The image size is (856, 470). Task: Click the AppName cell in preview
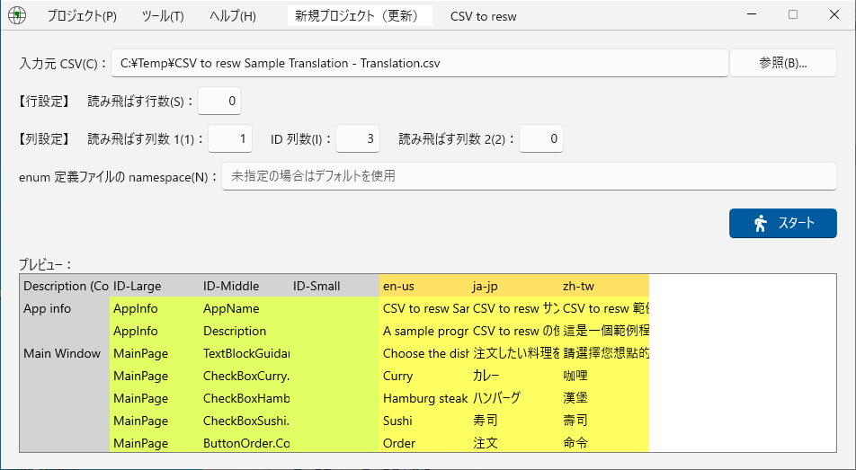(x=245, y=308)
